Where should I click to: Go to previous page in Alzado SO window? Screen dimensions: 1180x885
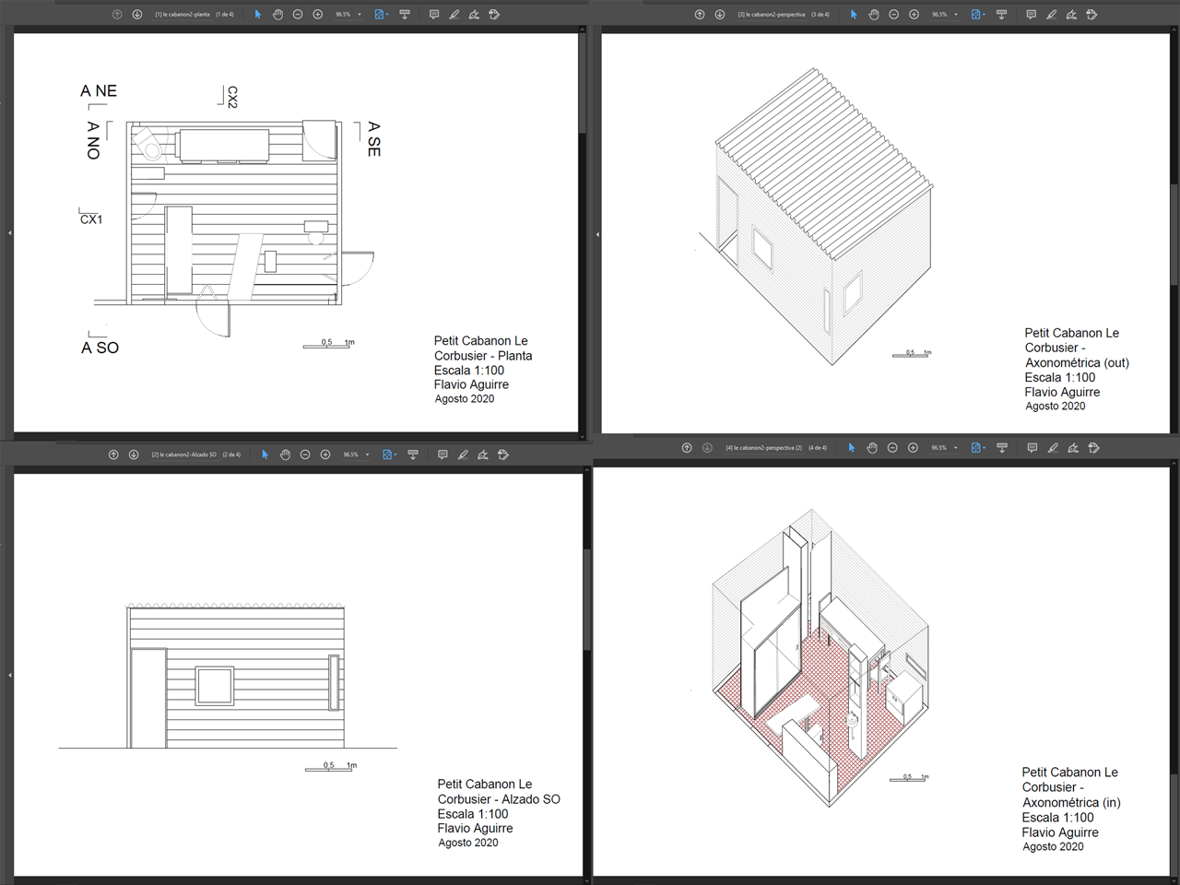click(x=113, y=454)
